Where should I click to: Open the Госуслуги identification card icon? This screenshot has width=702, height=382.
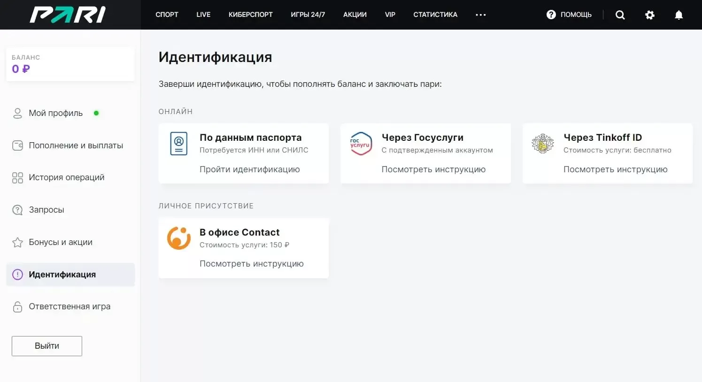[x=361, y=144]
